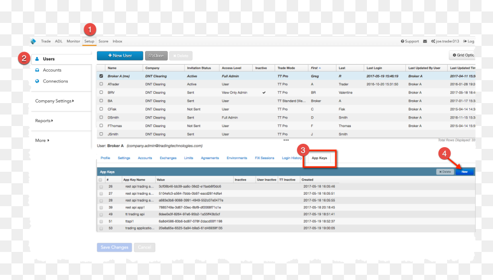Screen dimensions: 493x280
Task: Sort by the Name column header
Action: point(124,68)
